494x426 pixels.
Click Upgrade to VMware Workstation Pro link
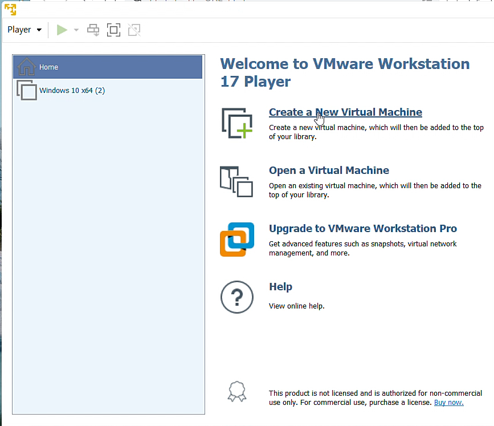[x=362, y=228]
